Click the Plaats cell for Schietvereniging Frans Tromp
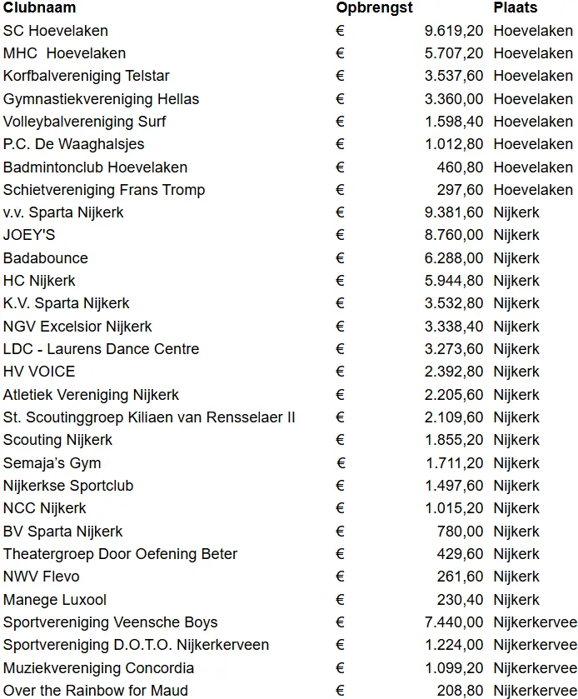This screenshot has height=699, width=578. [x=533, y=190]
